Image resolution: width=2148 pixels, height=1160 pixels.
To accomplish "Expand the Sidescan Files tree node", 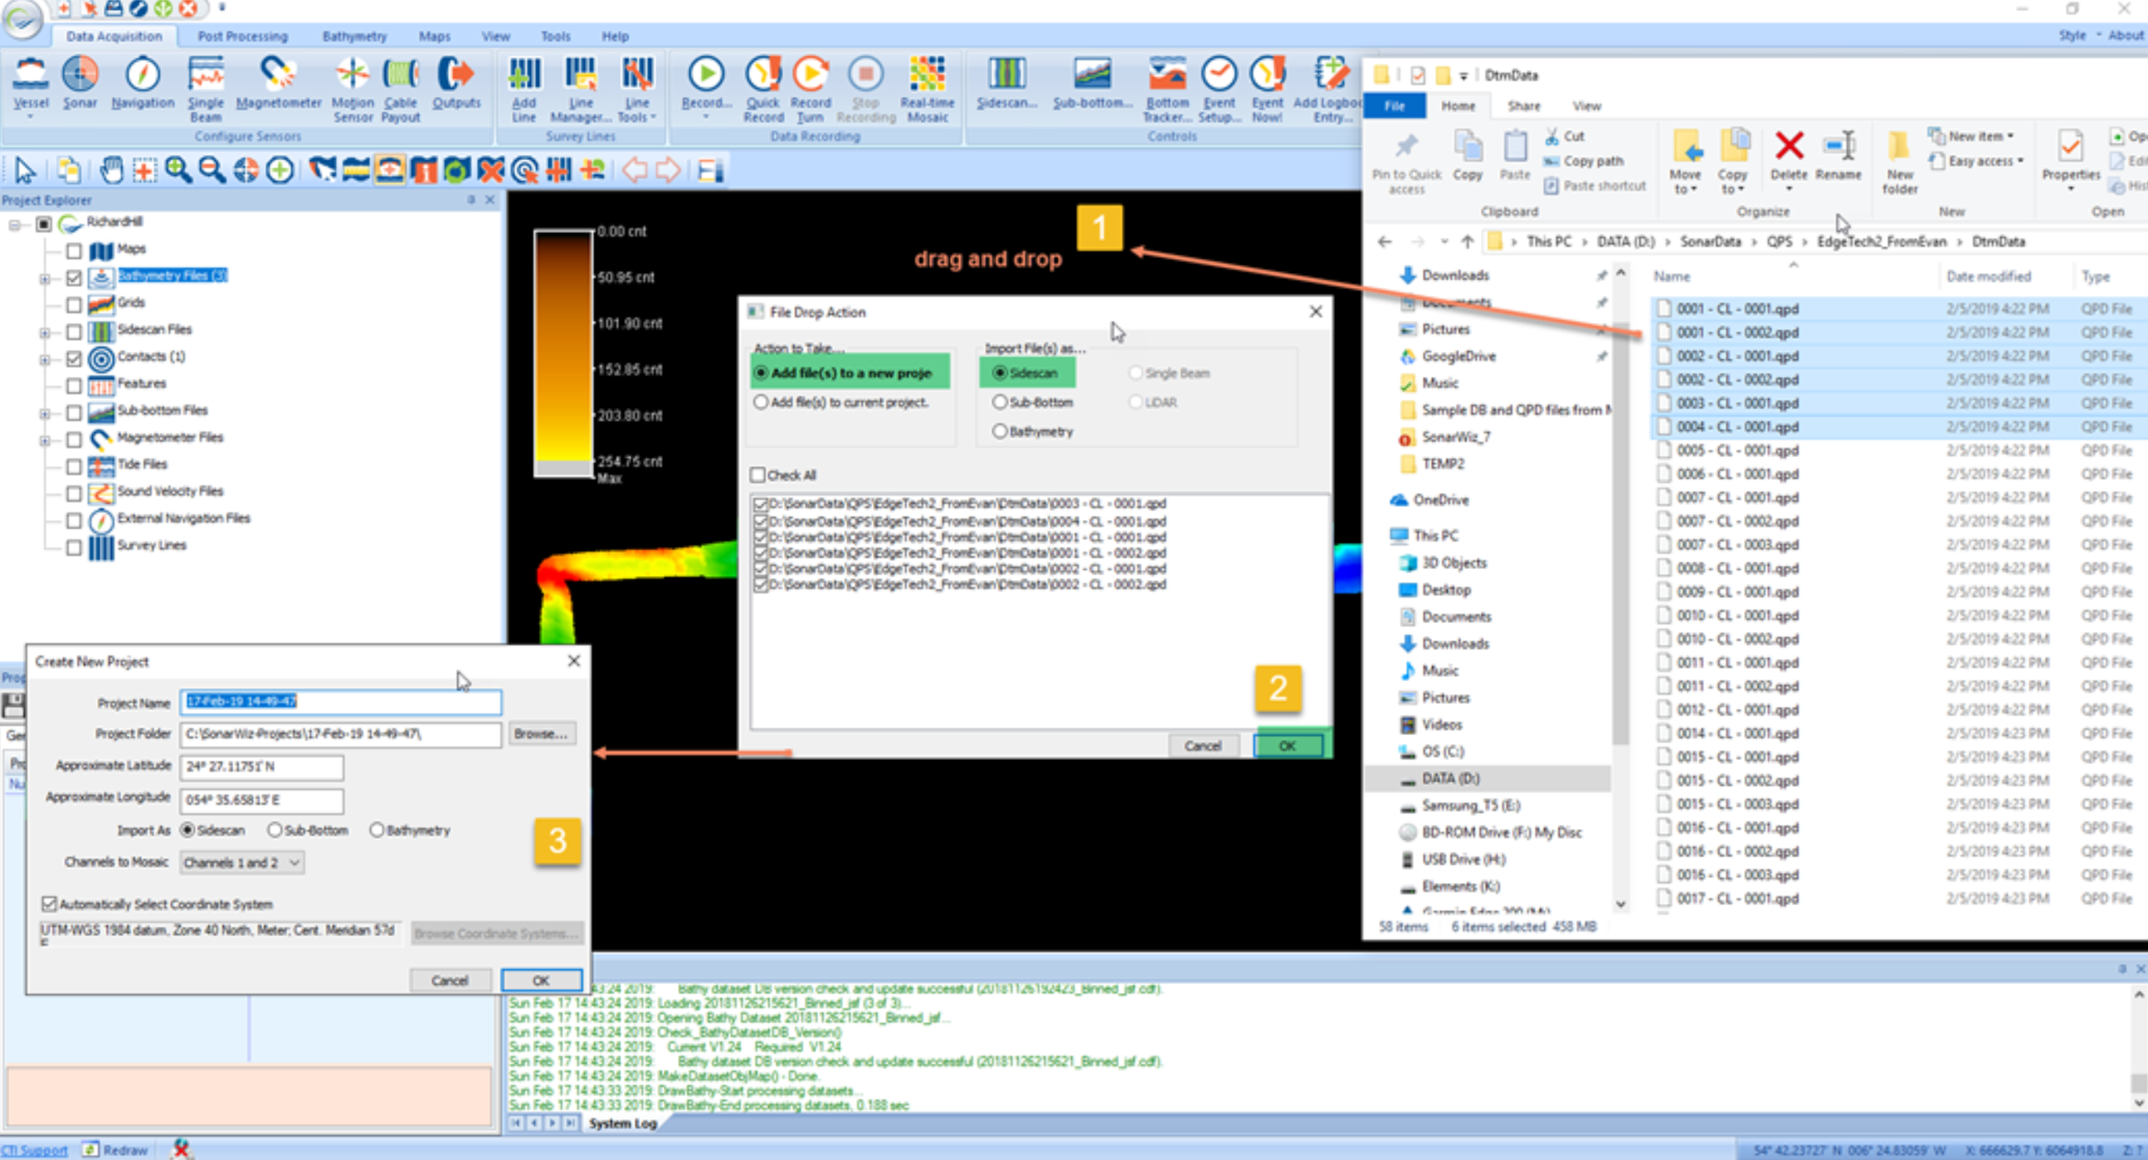I will pyautogui.click(x=45, y=333).
